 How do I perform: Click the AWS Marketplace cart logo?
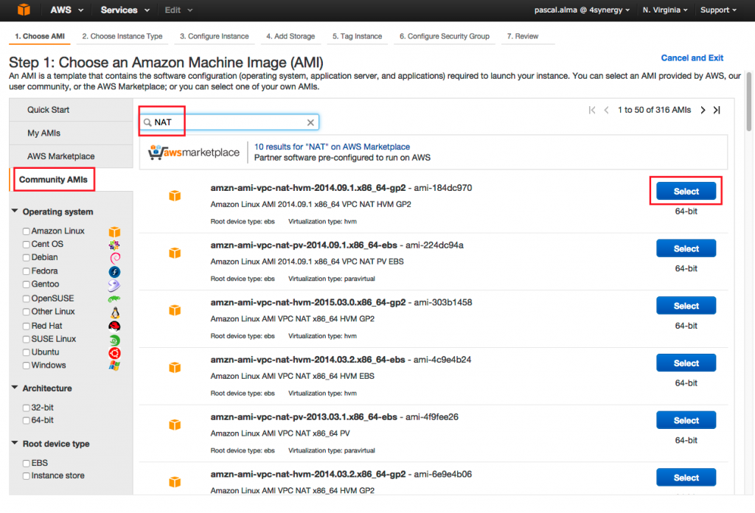[194, 152]
